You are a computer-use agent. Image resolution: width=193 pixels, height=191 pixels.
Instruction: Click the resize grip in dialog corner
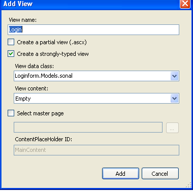click(x=188, y=185)
